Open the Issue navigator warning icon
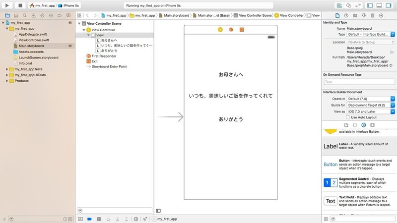Viewport: 397px width, 223px height. click(33, 15)
